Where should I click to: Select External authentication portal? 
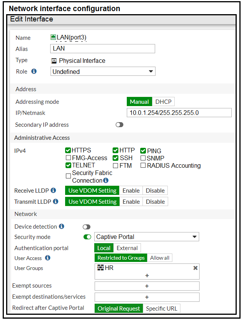127,248
